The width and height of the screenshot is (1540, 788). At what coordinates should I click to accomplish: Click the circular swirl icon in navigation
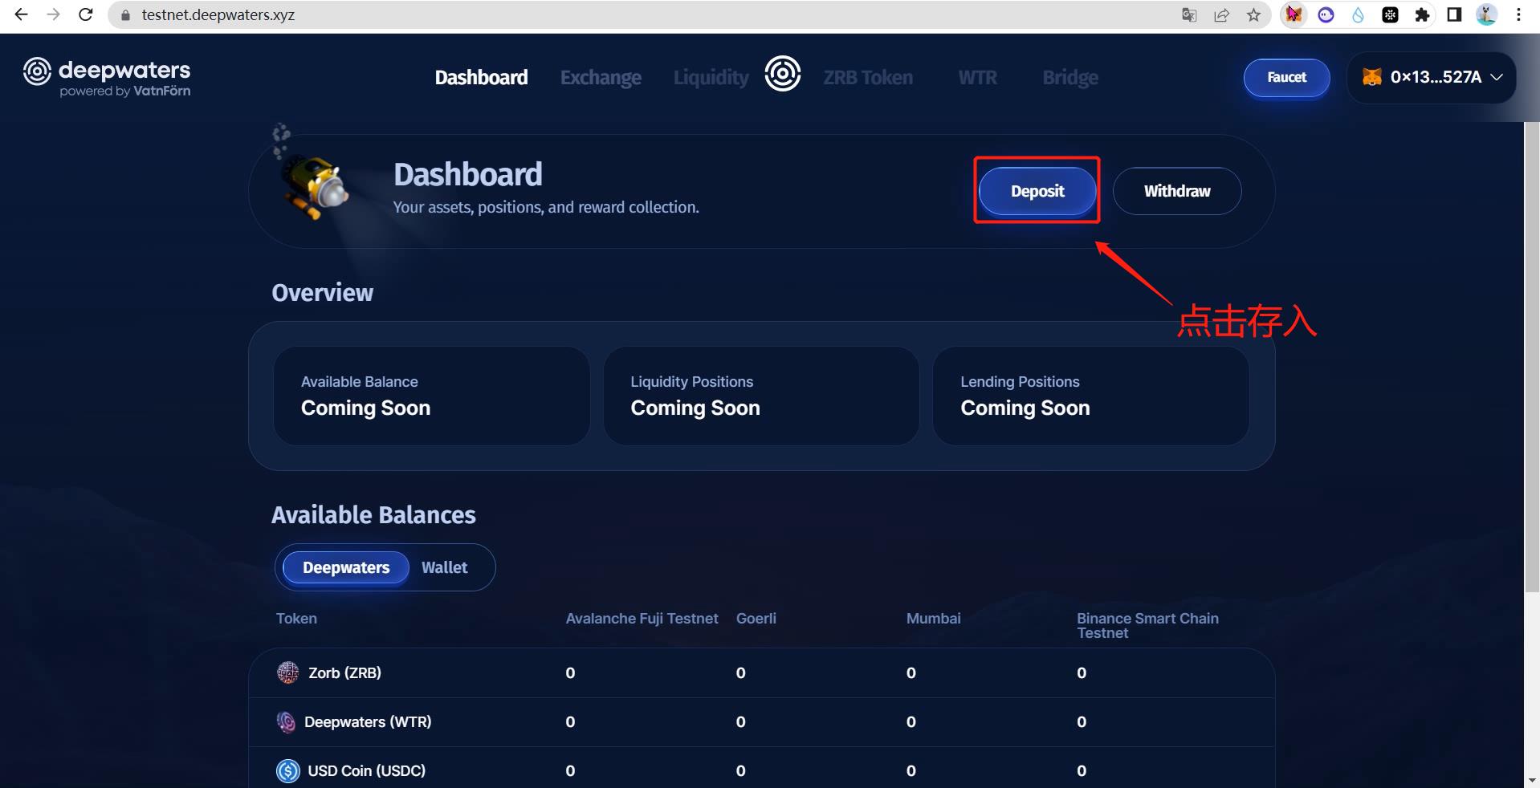coord(782,75)
